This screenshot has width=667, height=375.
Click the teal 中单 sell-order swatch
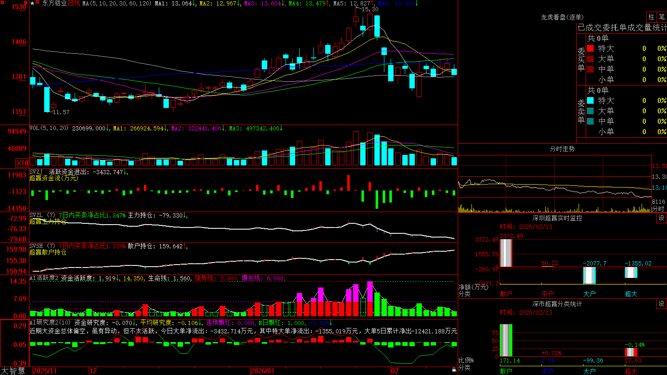pos(590,121)
